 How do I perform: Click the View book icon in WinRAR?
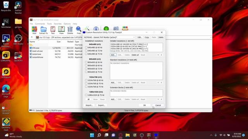click(61, 30)
